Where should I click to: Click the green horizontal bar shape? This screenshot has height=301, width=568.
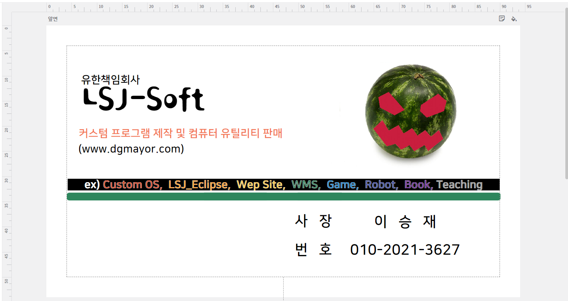284,197
